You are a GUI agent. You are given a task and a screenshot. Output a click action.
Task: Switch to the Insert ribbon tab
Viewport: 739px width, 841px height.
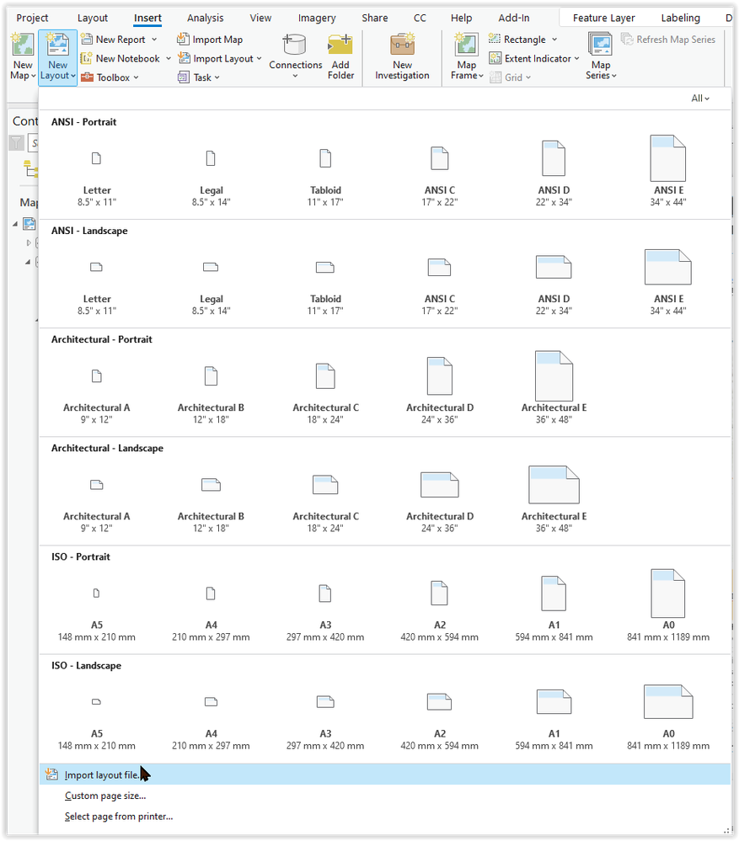click(x=147, y=17)
